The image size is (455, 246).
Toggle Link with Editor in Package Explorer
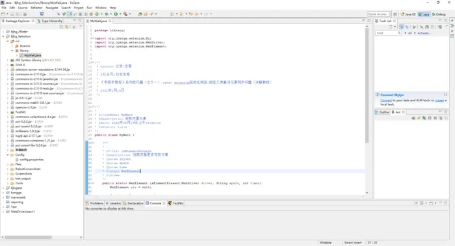pyautogui.click(x=66, y=27)
